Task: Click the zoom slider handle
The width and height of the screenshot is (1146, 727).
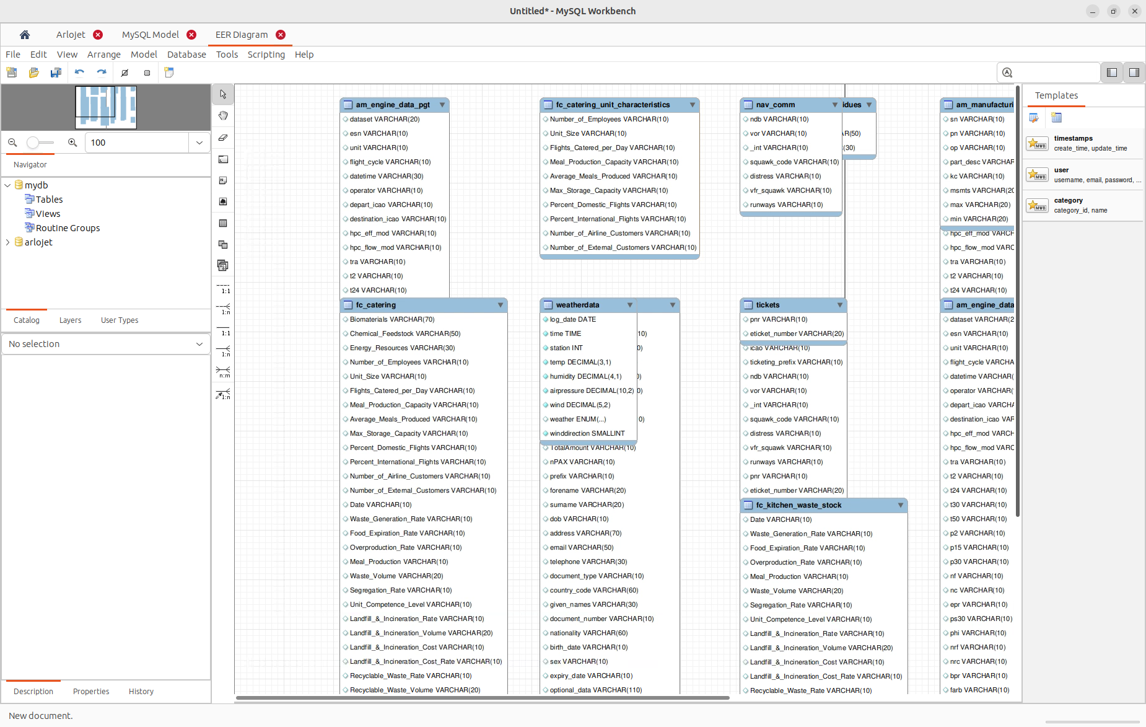Action: point(33,143)
